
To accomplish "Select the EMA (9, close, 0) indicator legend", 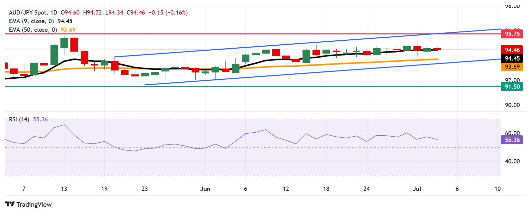I will pyautogui.click(x=31, y=21).
